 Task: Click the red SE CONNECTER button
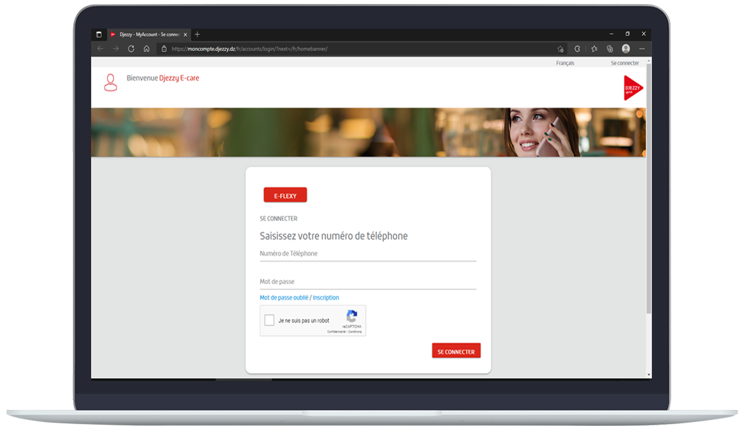click(456, 351)
